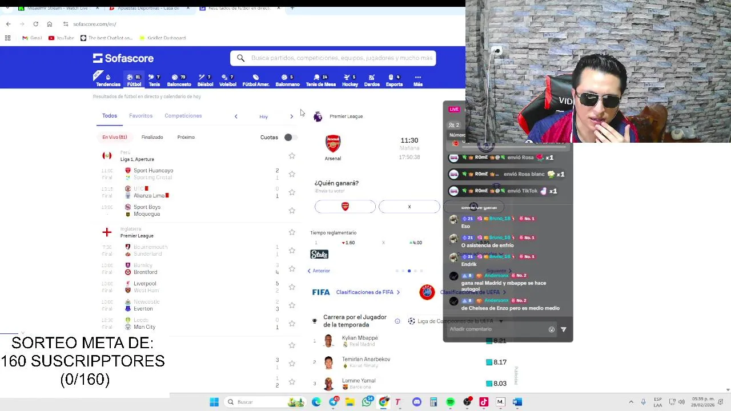Image resolution: width=731 pixels, height=411 pixels.
Task: Select the Fútbol sport icon
Action: pyautogui.click(x=134, y=80)
